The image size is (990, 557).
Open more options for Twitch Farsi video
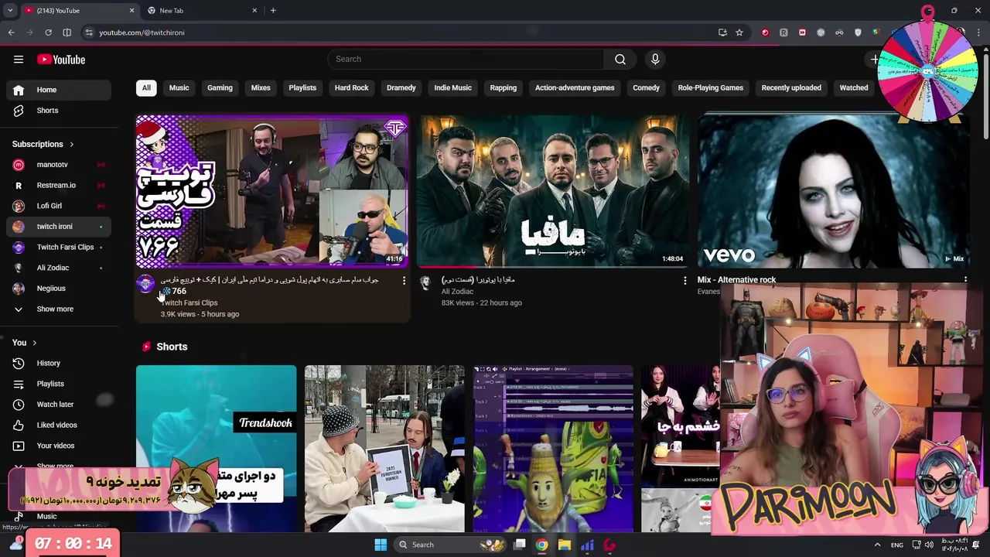[x=404, y=280]
